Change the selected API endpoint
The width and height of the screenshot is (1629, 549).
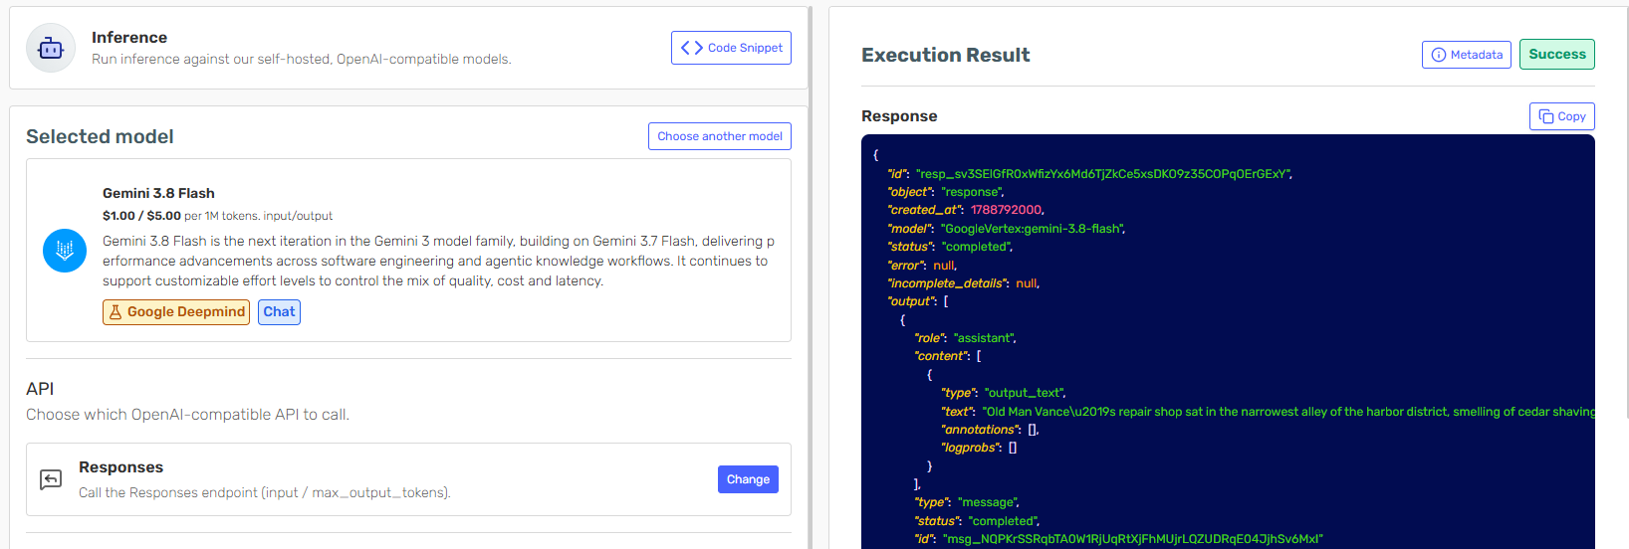point(748,479)
